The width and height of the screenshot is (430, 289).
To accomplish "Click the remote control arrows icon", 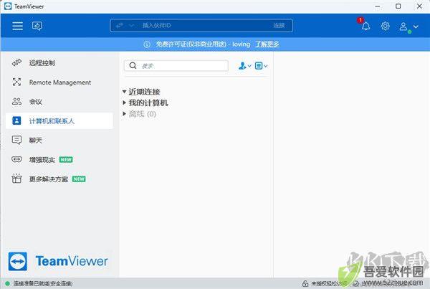I will pyautogui.click(x=16, y=62).
